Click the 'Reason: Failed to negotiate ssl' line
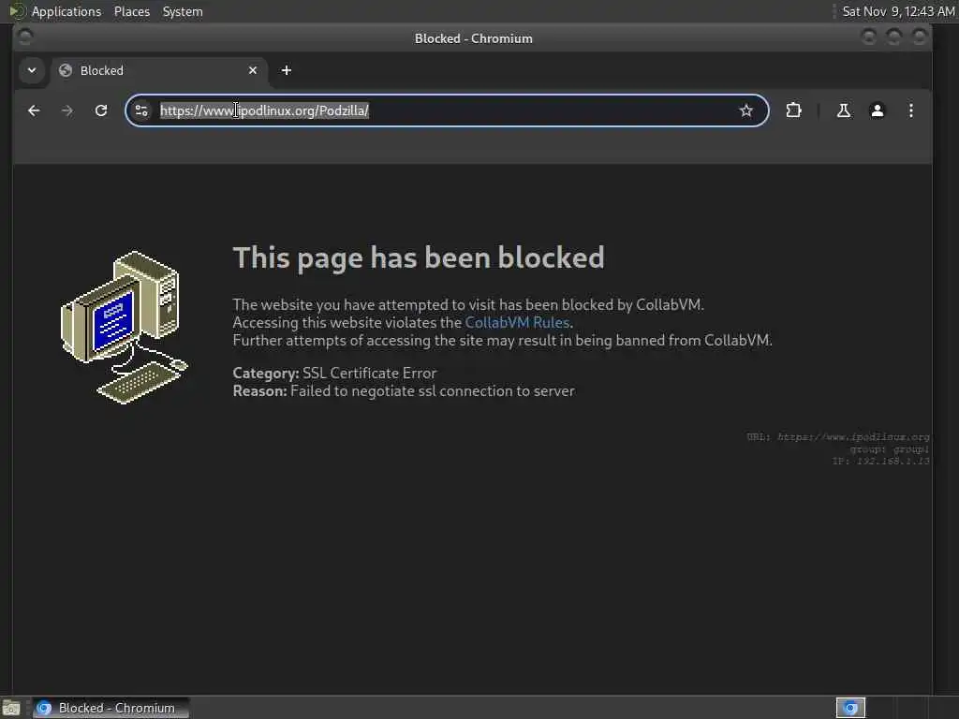Screen dimensions: 959x719 [x=404, y=390]
